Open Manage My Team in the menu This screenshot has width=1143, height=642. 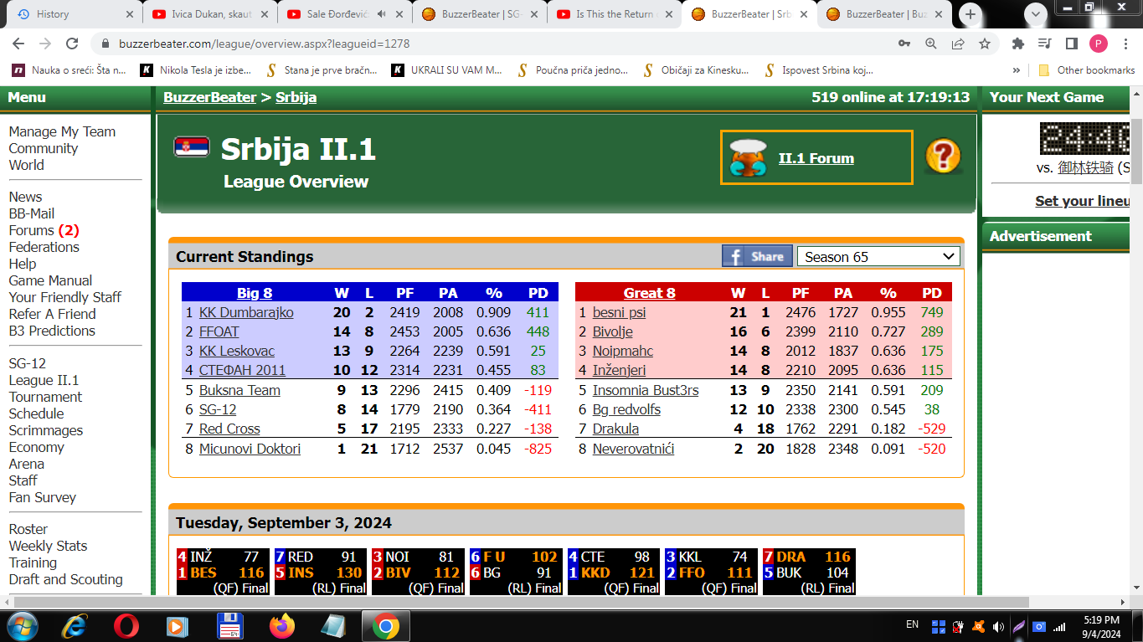click(x=62, y=131)
